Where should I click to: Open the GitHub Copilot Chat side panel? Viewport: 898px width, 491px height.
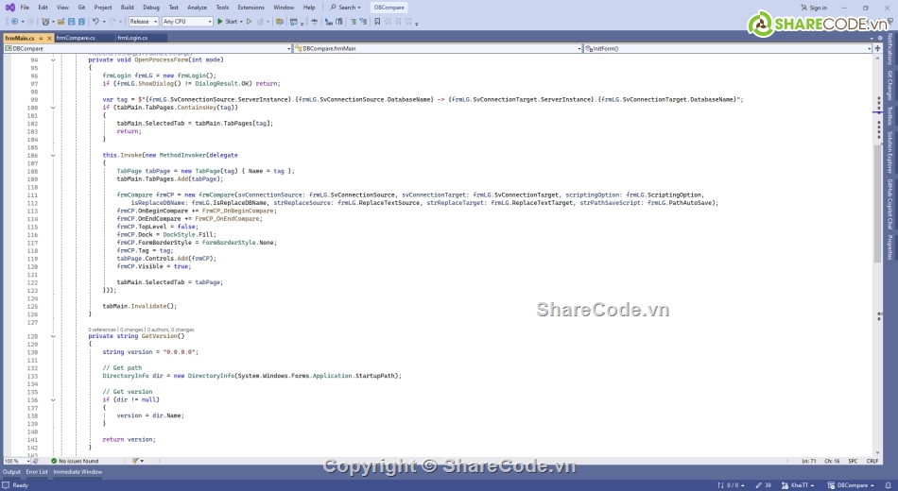pos(890,204)
